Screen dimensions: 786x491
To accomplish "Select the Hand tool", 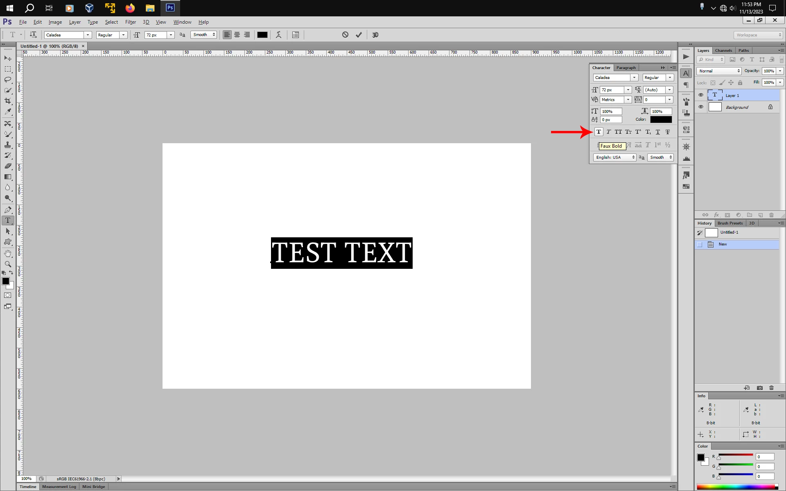I will coord(8,254).
